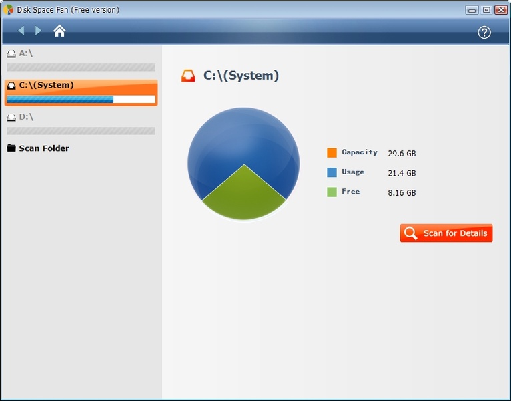The width and height of the screenshot is (511, 401).
Task: Click the 8.16 GB free value
Action: pos(402,193)
